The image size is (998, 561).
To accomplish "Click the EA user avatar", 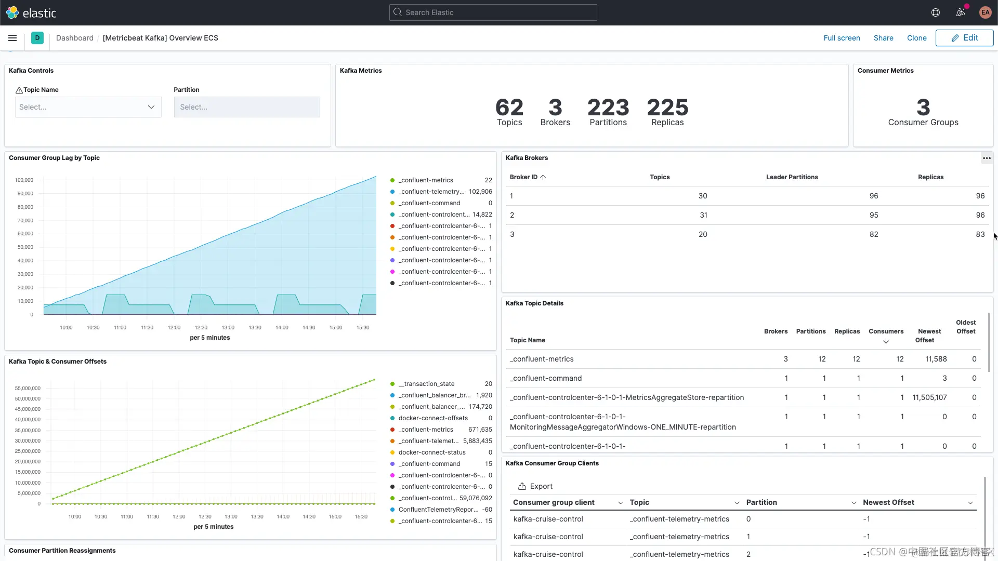I will tap(985, 12).
